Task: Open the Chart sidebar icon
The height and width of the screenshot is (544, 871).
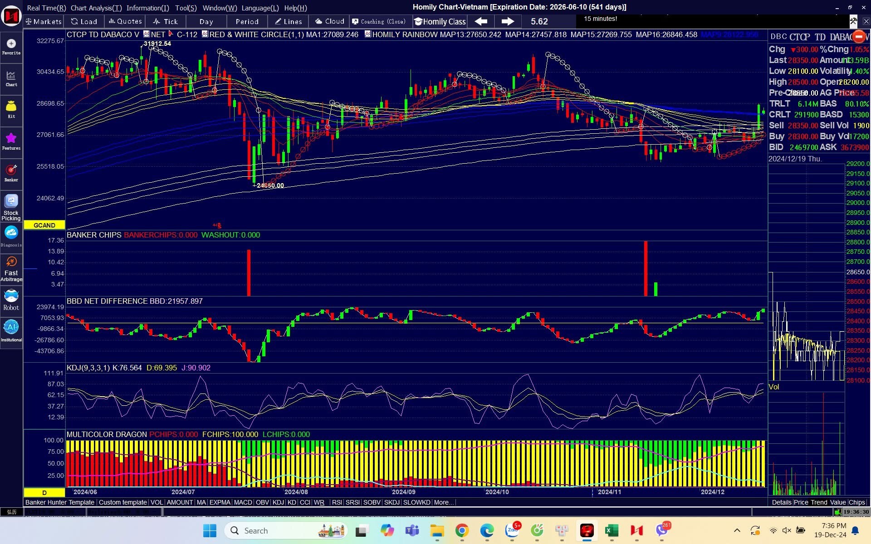Action: pyautogui.click(x=11, y=78)
